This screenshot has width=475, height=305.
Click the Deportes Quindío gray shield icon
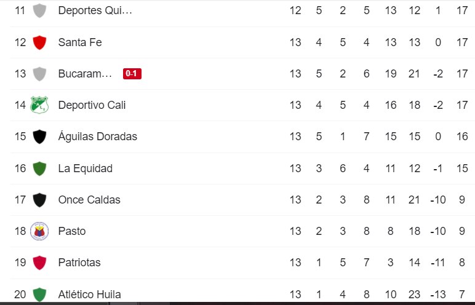point(39,10)
